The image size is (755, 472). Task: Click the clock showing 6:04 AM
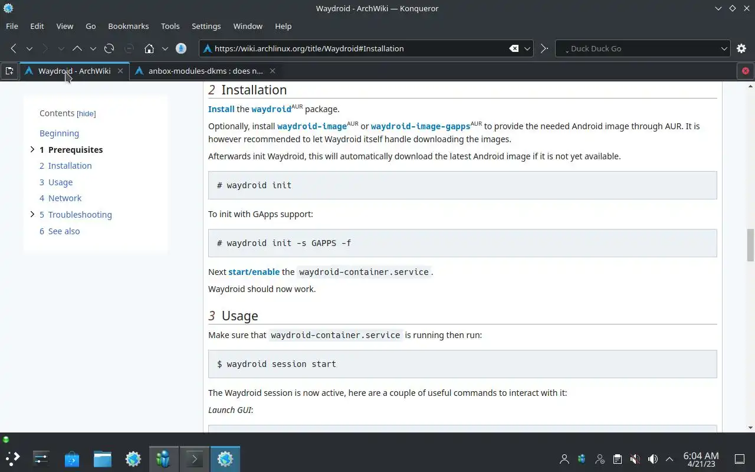click(x=701, y=459)
